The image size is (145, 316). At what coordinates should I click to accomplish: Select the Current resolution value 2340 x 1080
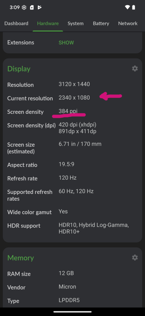point(74,98)
